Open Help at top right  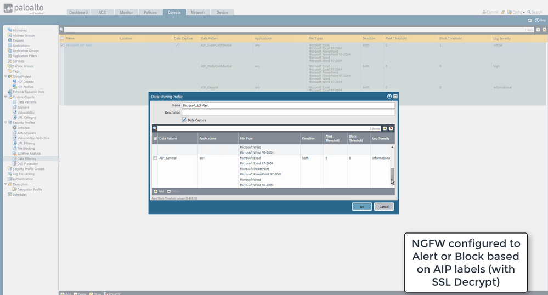[x=540, y=20]
